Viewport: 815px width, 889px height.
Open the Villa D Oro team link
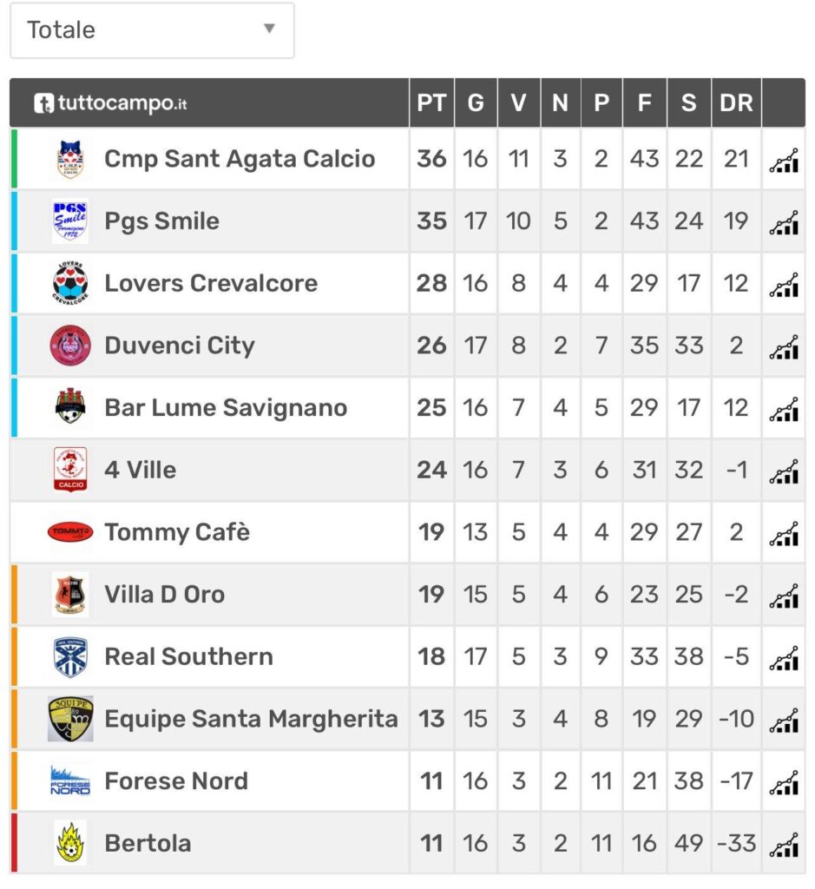[x=164, y=595]
